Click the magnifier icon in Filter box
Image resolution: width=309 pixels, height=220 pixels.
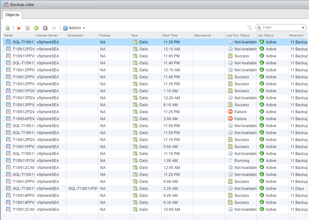pyautogui.click(x=260, y=28)
